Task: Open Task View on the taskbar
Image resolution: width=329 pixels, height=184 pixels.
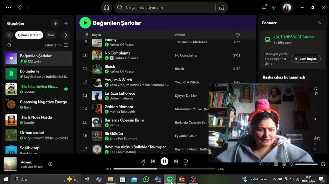Action: tap(87, 179)
